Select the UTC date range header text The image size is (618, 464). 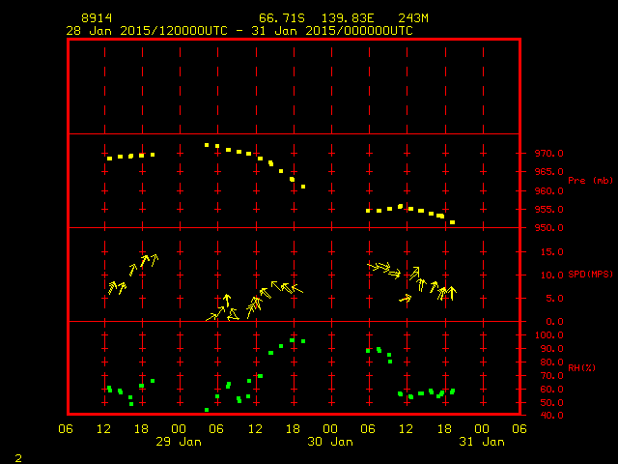click(x=239, y=31)
